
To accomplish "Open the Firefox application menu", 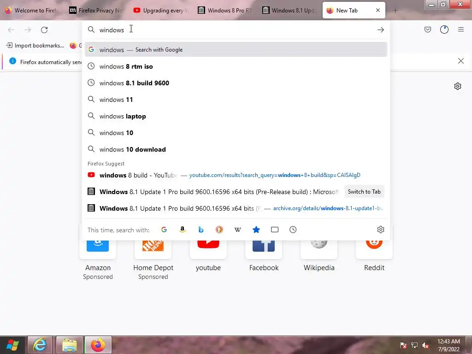I will (461, 29).
